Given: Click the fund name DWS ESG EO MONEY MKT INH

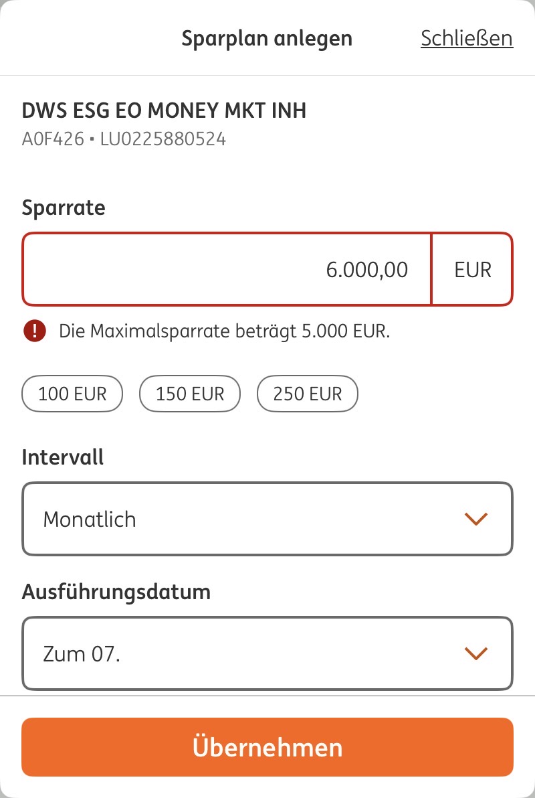Looking at the screenshot, I should coord(164,110).
